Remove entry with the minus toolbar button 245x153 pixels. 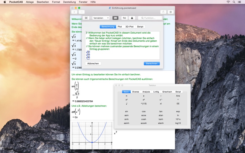coord(81,12)
